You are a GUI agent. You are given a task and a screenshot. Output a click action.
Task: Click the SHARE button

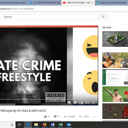[69, 116]
